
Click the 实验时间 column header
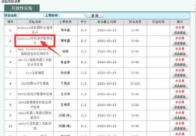[x=158, y=22]
